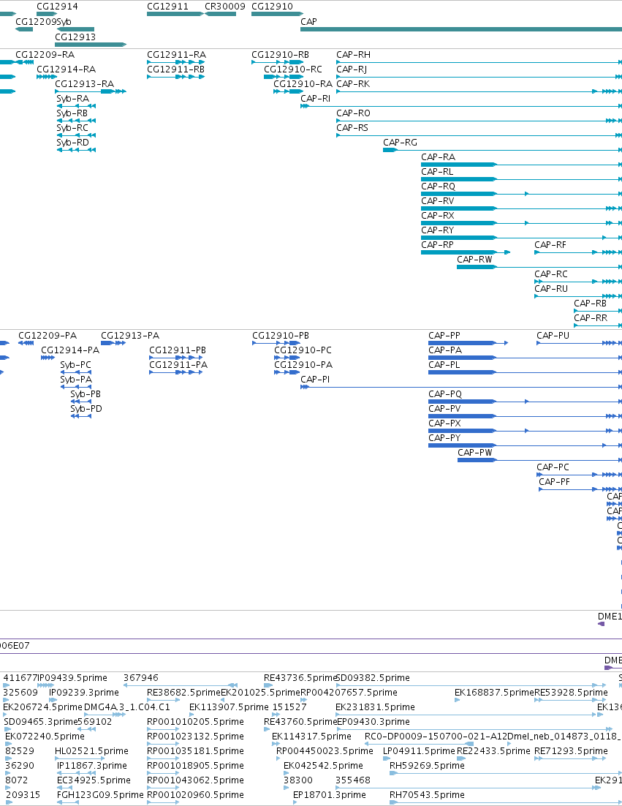
Task: Open EST LP04911.5prime
Action: click(x=419, y=751)
